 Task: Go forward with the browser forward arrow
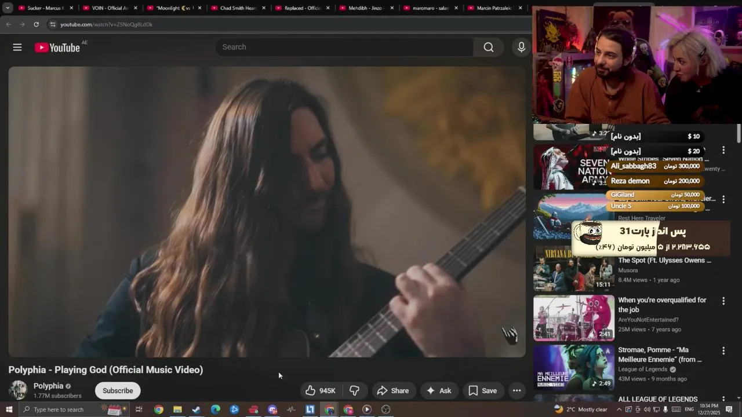click(x=22, y=24)
